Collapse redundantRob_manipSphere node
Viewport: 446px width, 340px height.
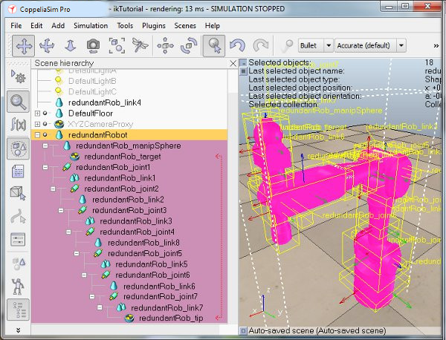click(x=45, y=146)
